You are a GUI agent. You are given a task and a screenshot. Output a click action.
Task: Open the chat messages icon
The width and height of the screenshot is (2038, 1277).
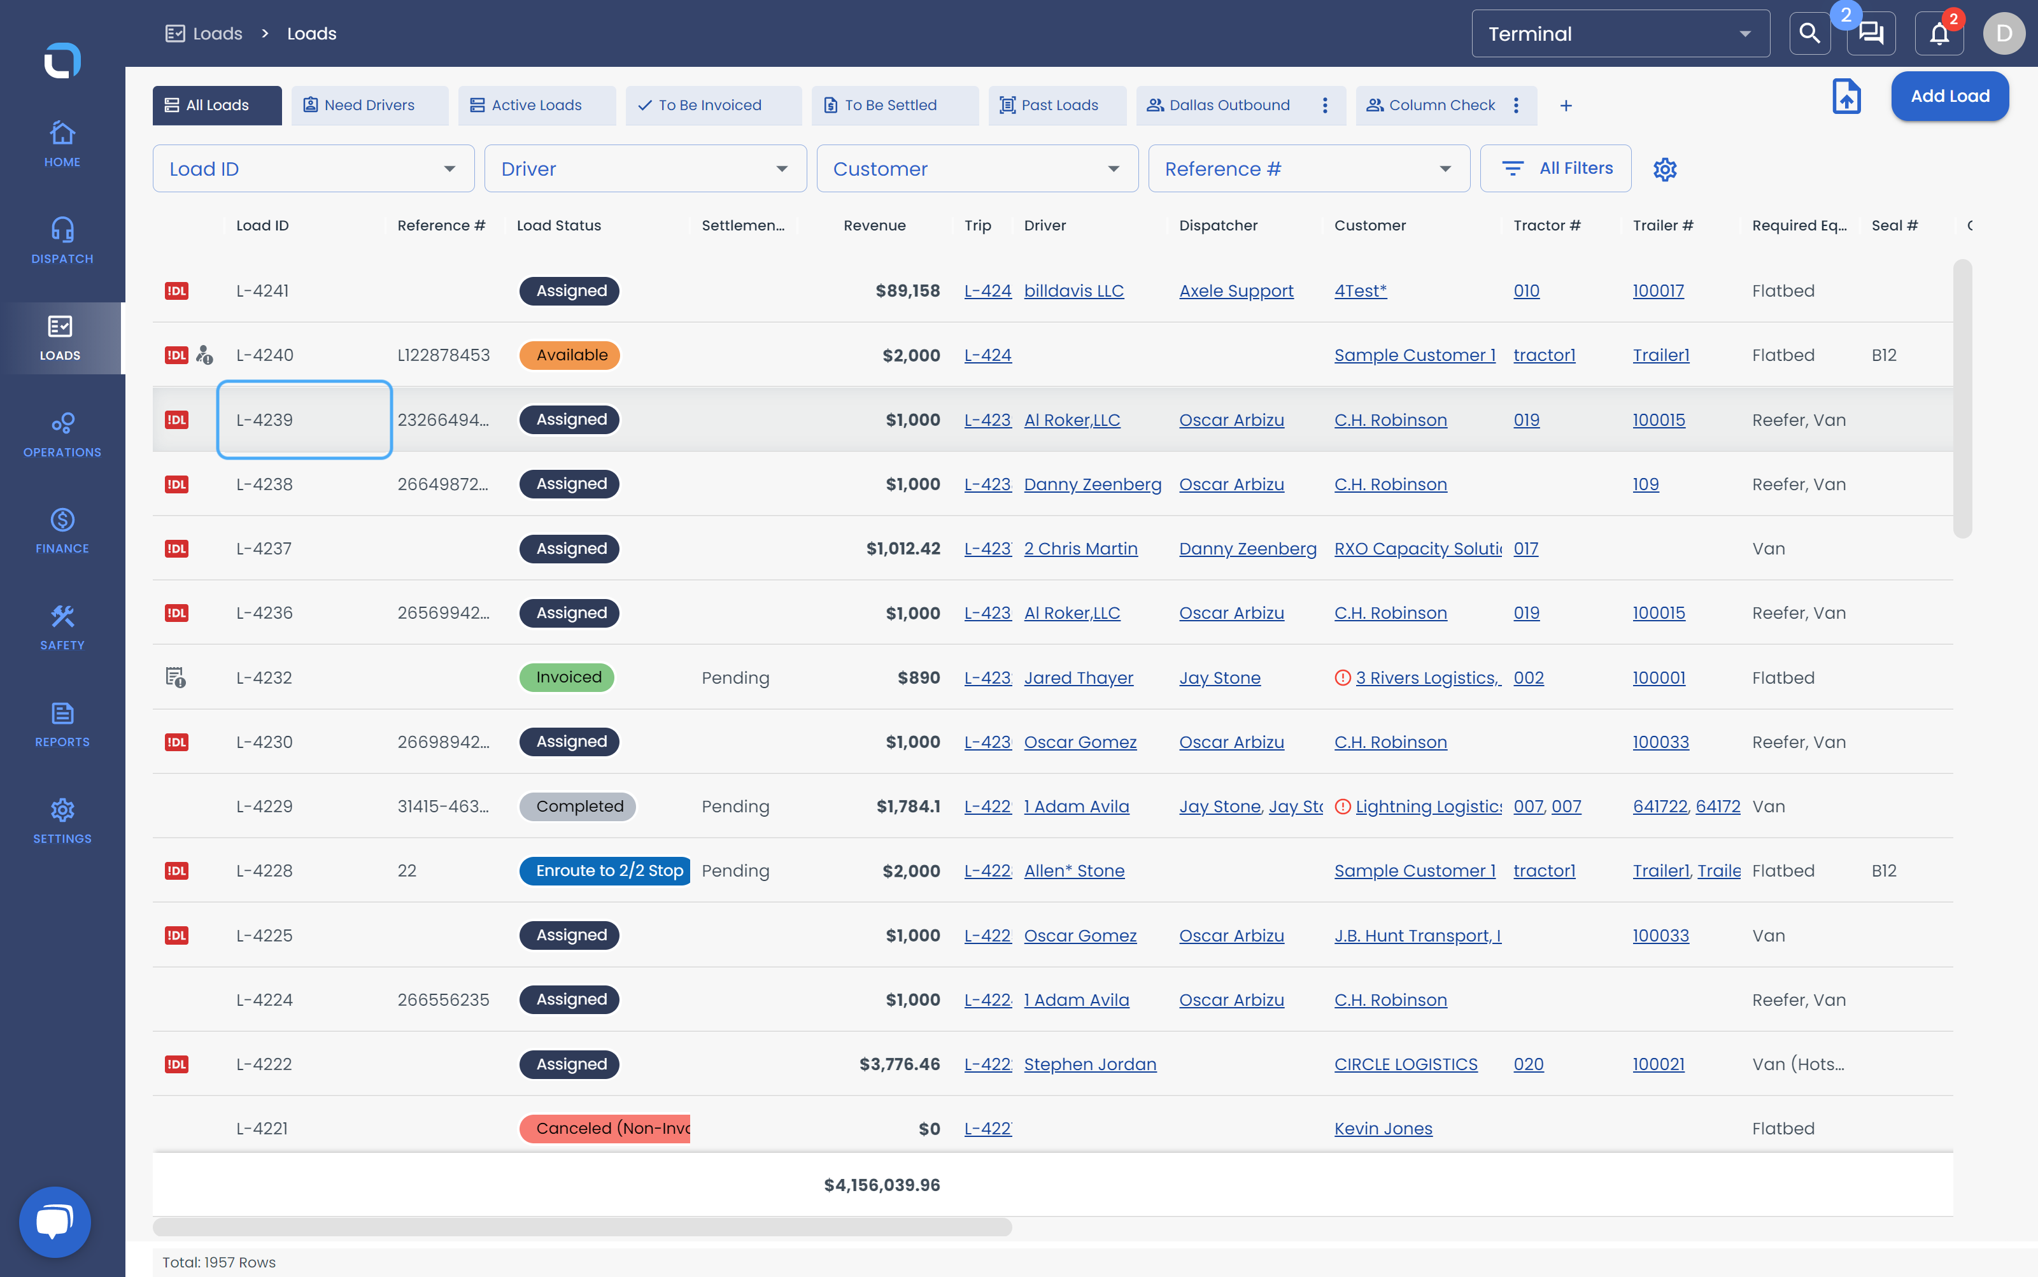click(1871, 34)
